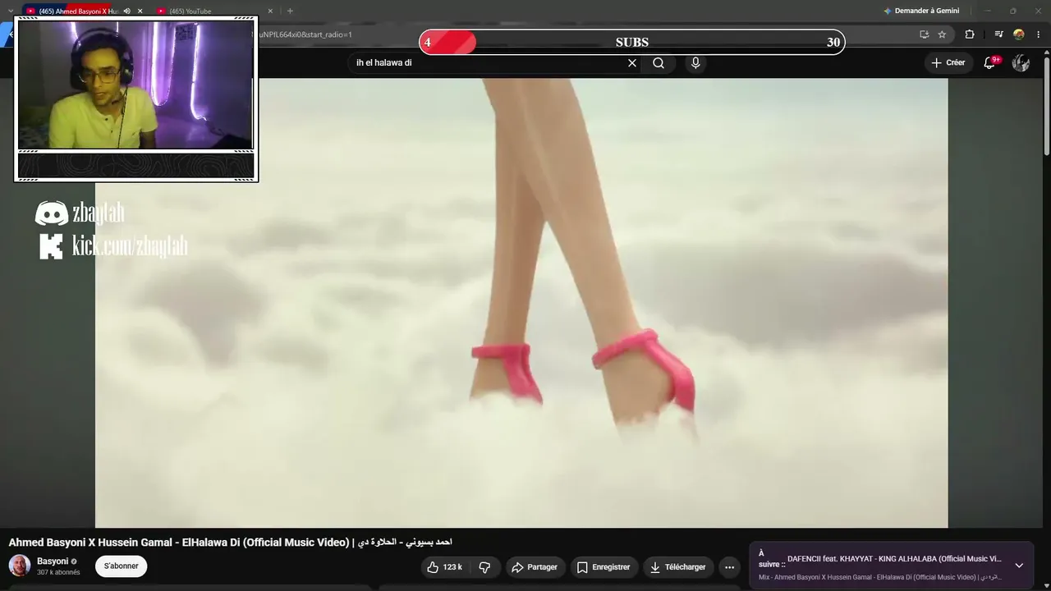Focus the search field containing 'ih el halawa di'
This screenshot has height=591, width=1051.
pyautogui.click(x=489, y=63)
